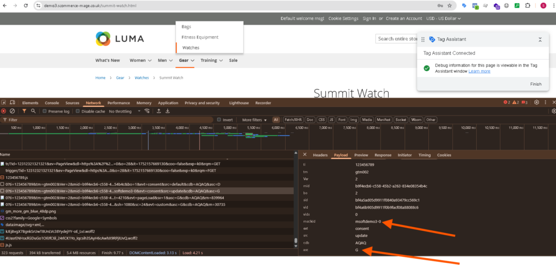Click the Search entire store field
Image resolution: width=556 pixels, height=265 pixels.
click(x=396, y=38)
